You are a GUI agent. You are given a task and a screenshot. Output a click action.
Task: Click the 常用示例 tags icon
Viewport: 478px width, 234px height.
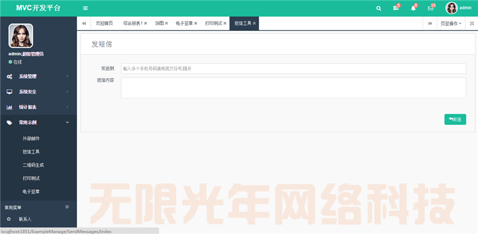click(10, 123)
